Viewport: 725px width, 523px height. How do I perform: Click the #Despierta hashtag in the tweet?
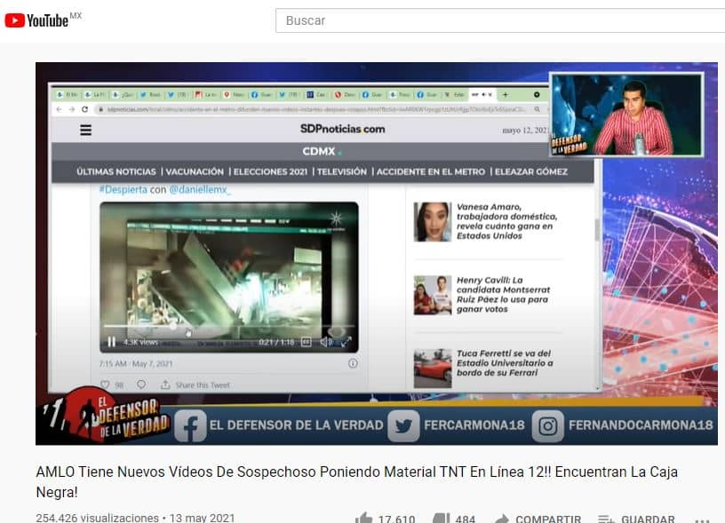[123, 189]
